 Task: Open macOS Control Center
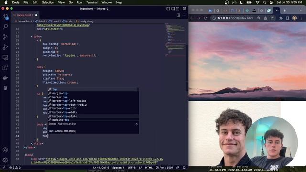(272, 2)
